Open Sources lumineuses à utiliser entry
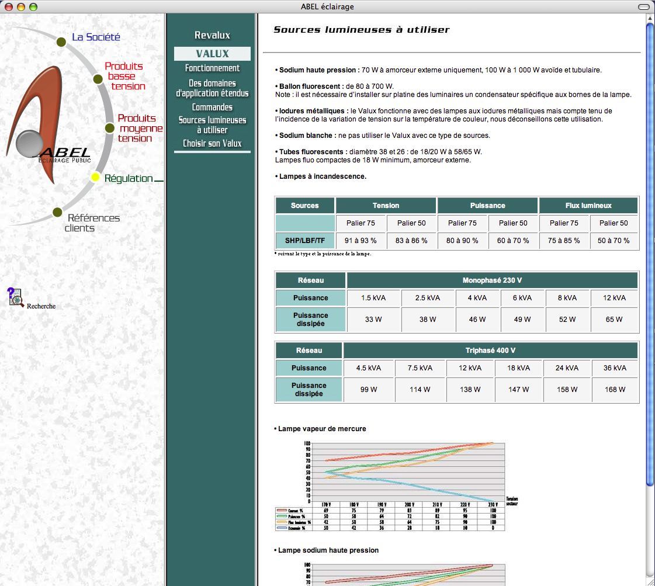655x586 pixels. tap(212, 125)
